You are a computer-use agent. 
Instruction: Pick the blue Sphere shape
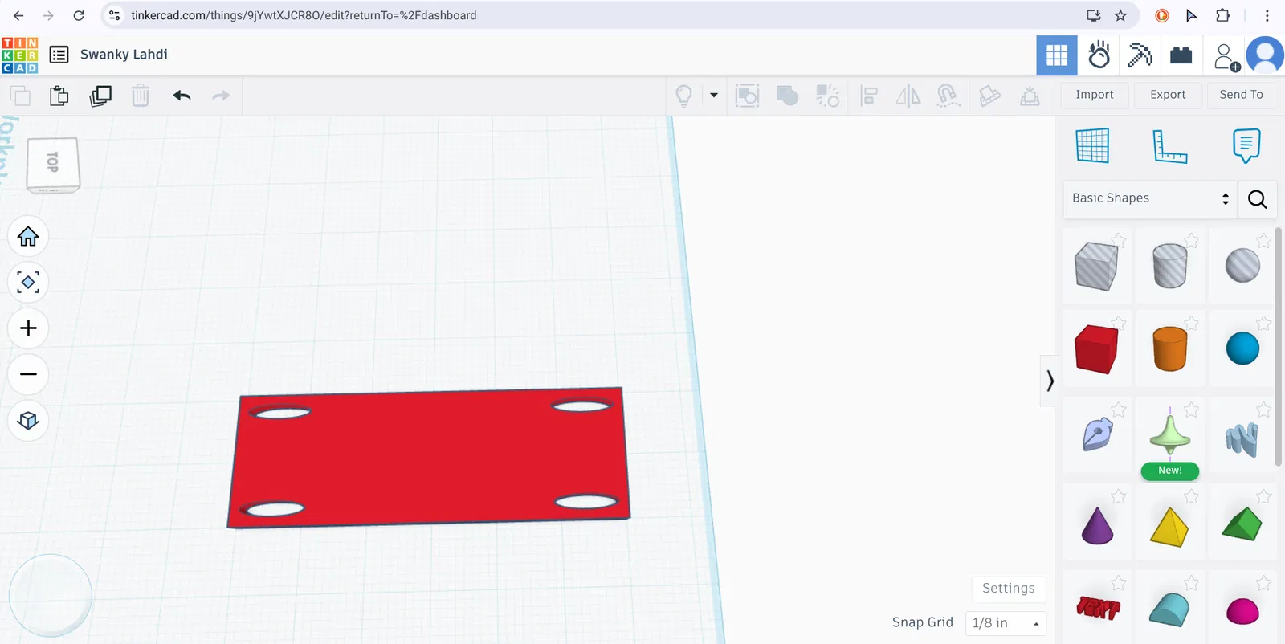pos(1242,348)
